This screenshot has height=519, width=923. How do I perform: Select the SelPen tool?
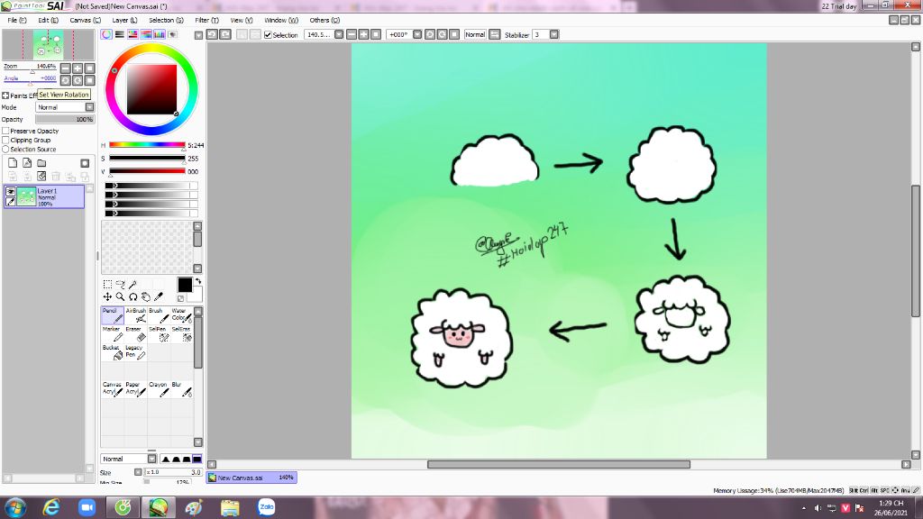tap(159, 333)
